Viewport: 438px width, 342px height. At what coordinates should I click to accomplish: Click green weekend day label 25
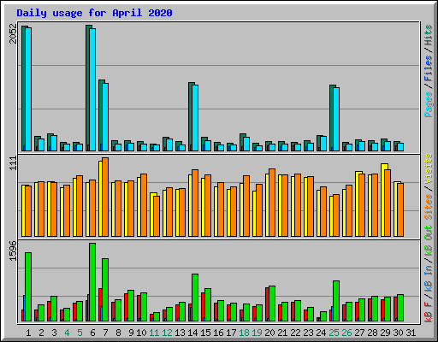point(334,333)
